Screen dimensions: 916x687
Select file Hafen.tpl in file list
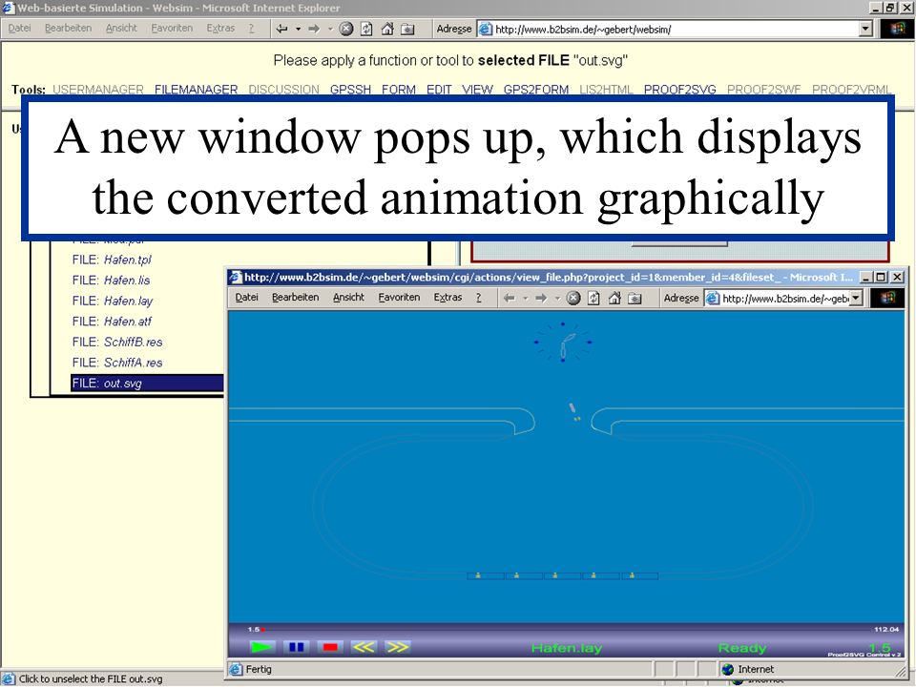(x=112, y=260)
